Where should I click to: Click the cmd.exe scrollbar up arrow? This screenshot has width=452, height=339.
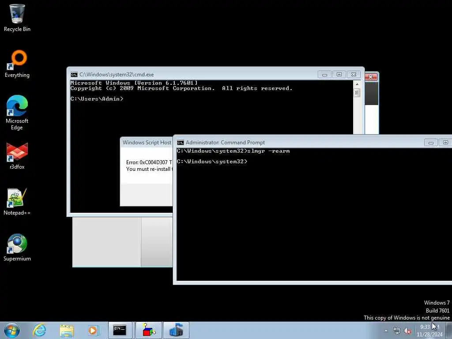coord(357,84)
